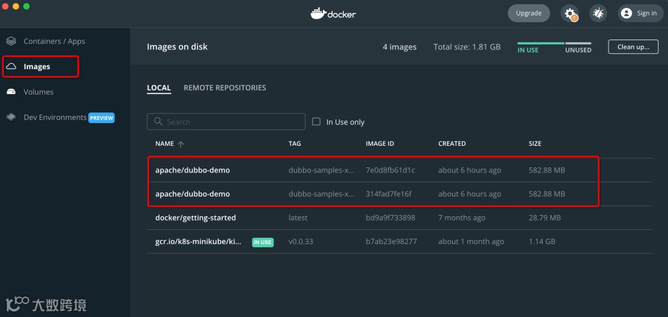This screenshot has height=317, width=668.
Task: Click the Images cloud icon
Action: click(11, 66)
